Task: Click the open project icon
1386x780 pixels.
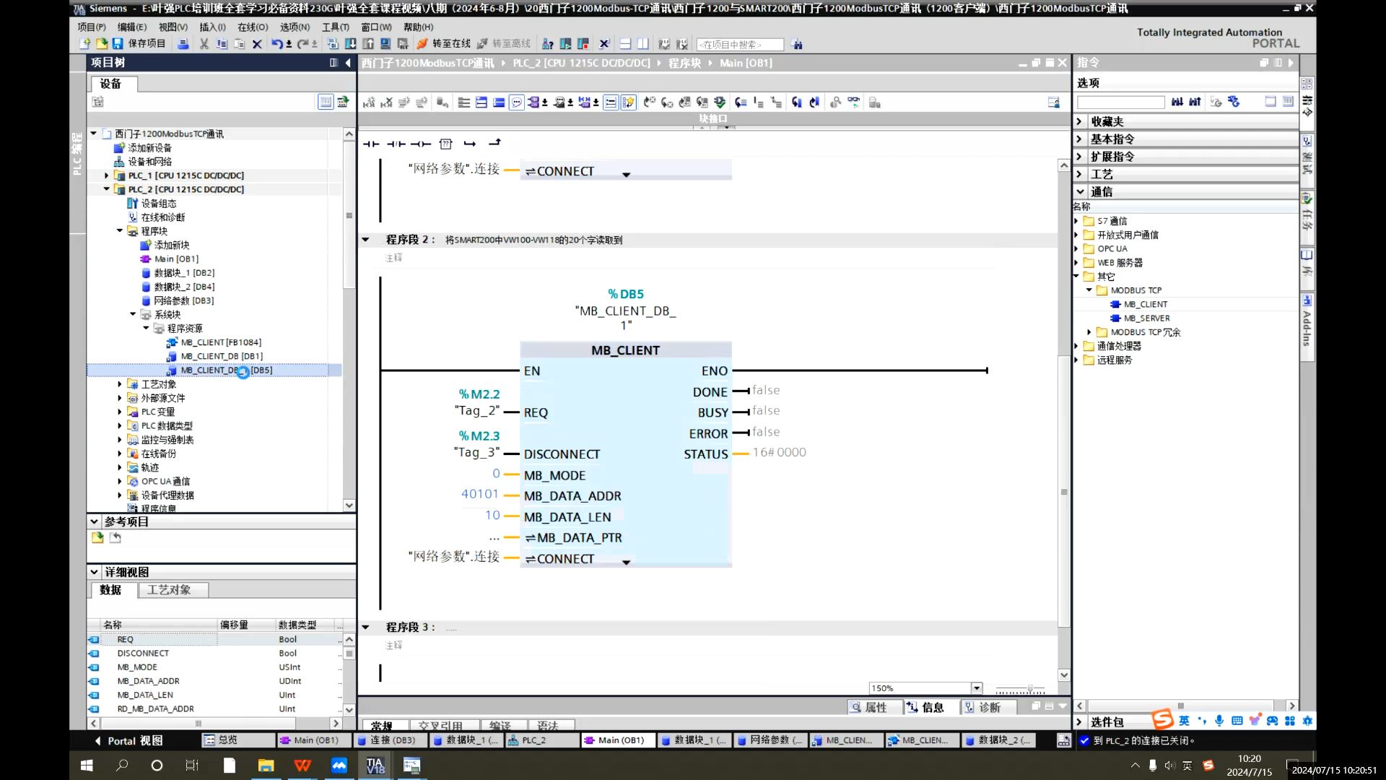Action: pos(102,44)
